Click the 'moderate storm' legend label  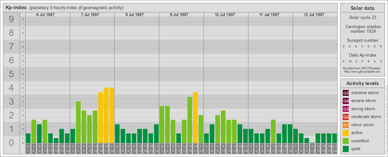[366, 116]
